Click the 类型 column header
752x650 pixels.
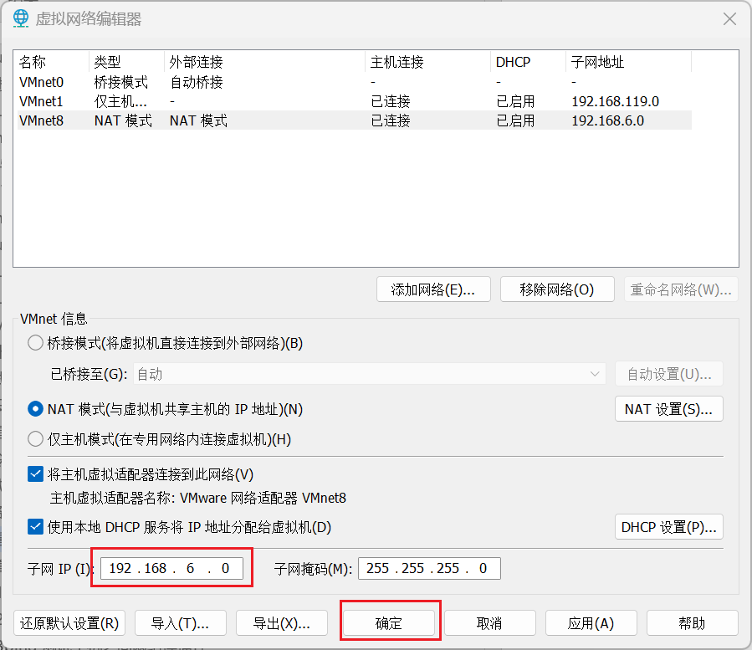coord(126,62)
